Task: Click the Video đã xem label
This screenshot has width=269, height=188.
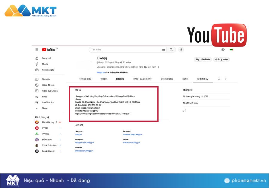Action: pyautogui.click(x=48, y=85)
